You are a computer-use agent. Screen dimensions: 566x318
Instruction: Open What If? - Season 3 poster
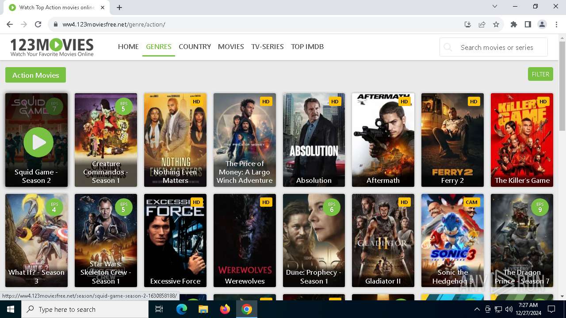coord(36,240)
